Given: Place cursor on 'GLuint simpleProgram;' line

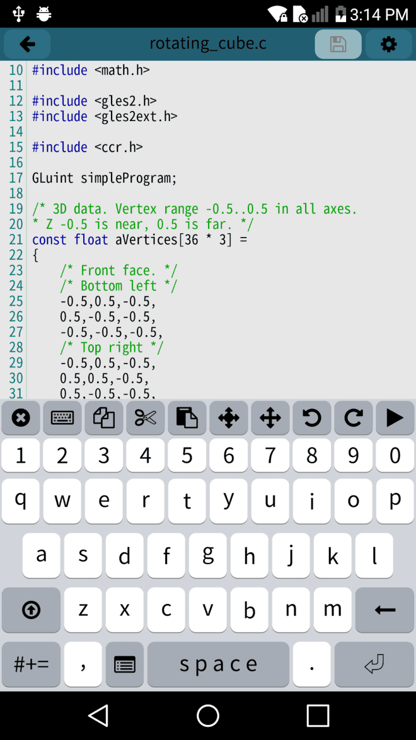Looking at the screenshot, I should (x=104, y=178).
